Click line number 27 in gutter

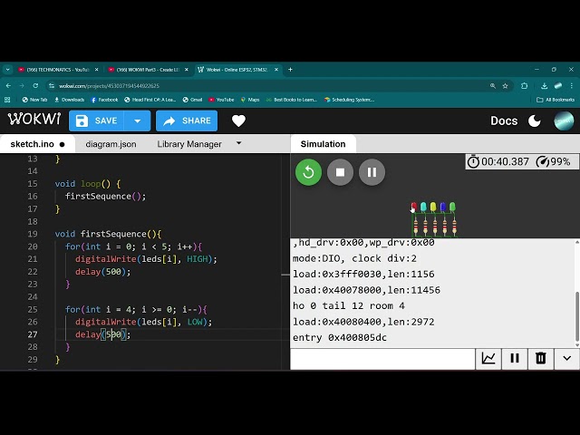[33, 334]
